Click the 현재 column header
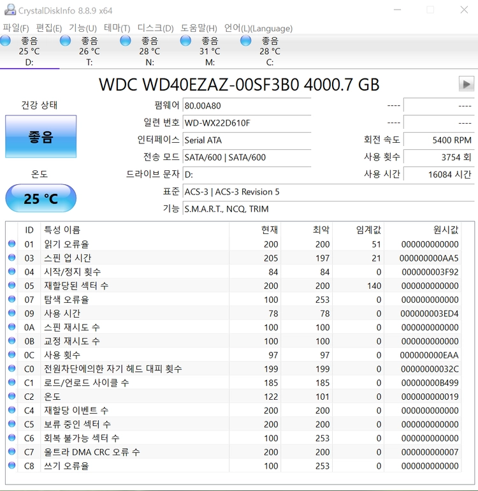 click(255, 230)
